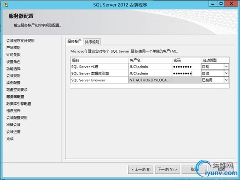Click 安装进度 step in sidebar
240x180 pixels.
pyautogui.click(x=13, y=132)
